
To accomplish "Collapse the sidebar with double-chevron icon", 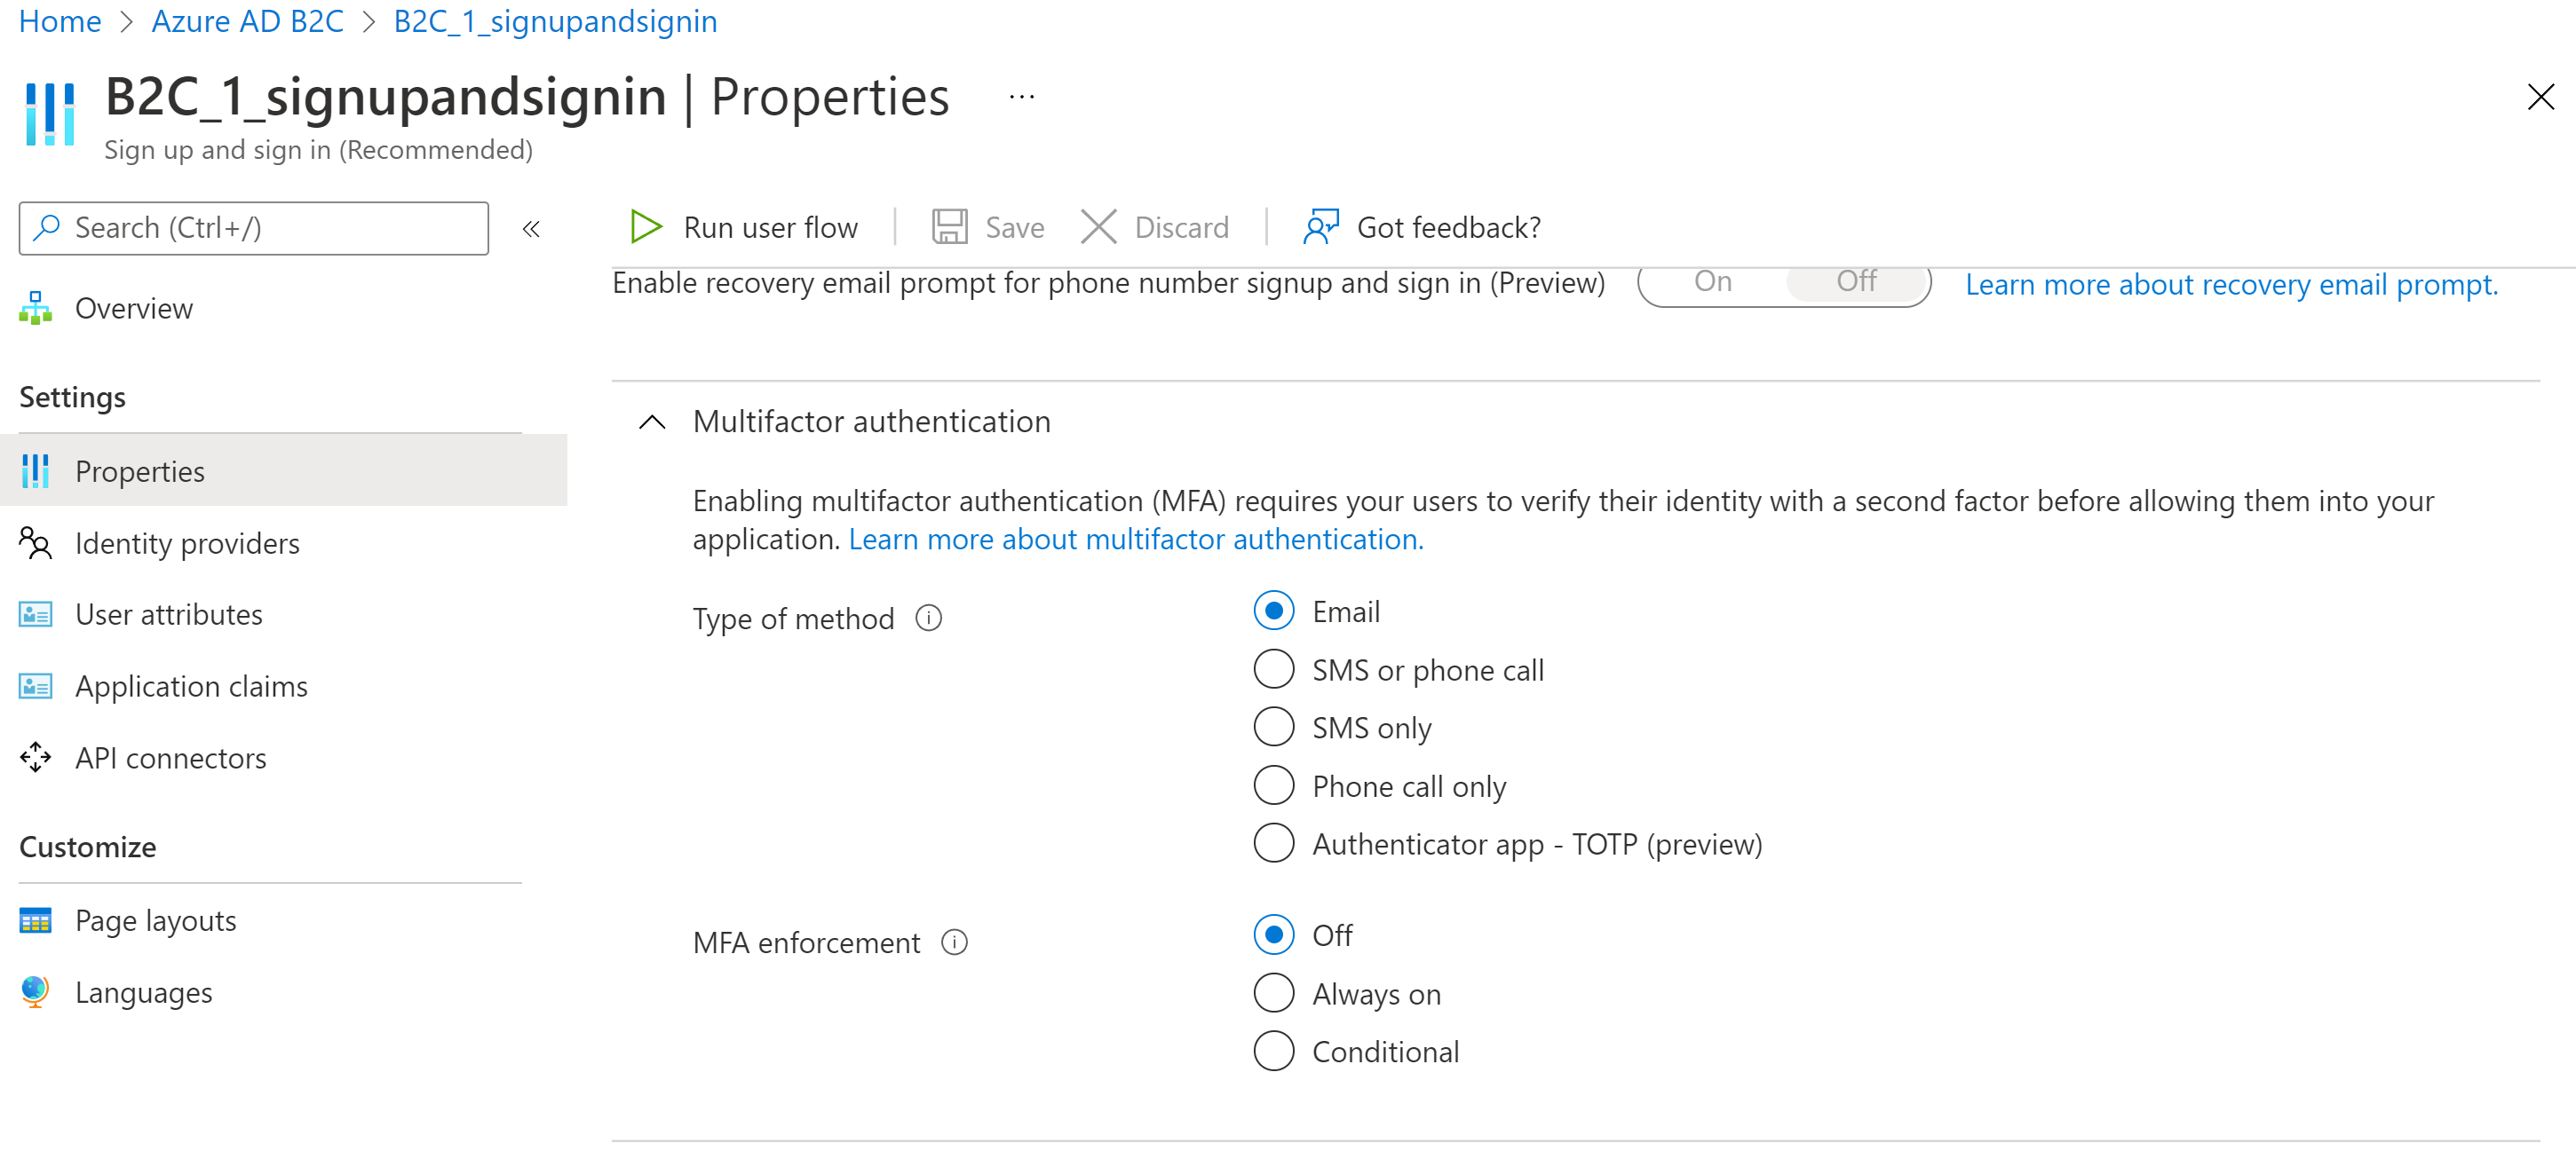I will (x=531, y=229).
